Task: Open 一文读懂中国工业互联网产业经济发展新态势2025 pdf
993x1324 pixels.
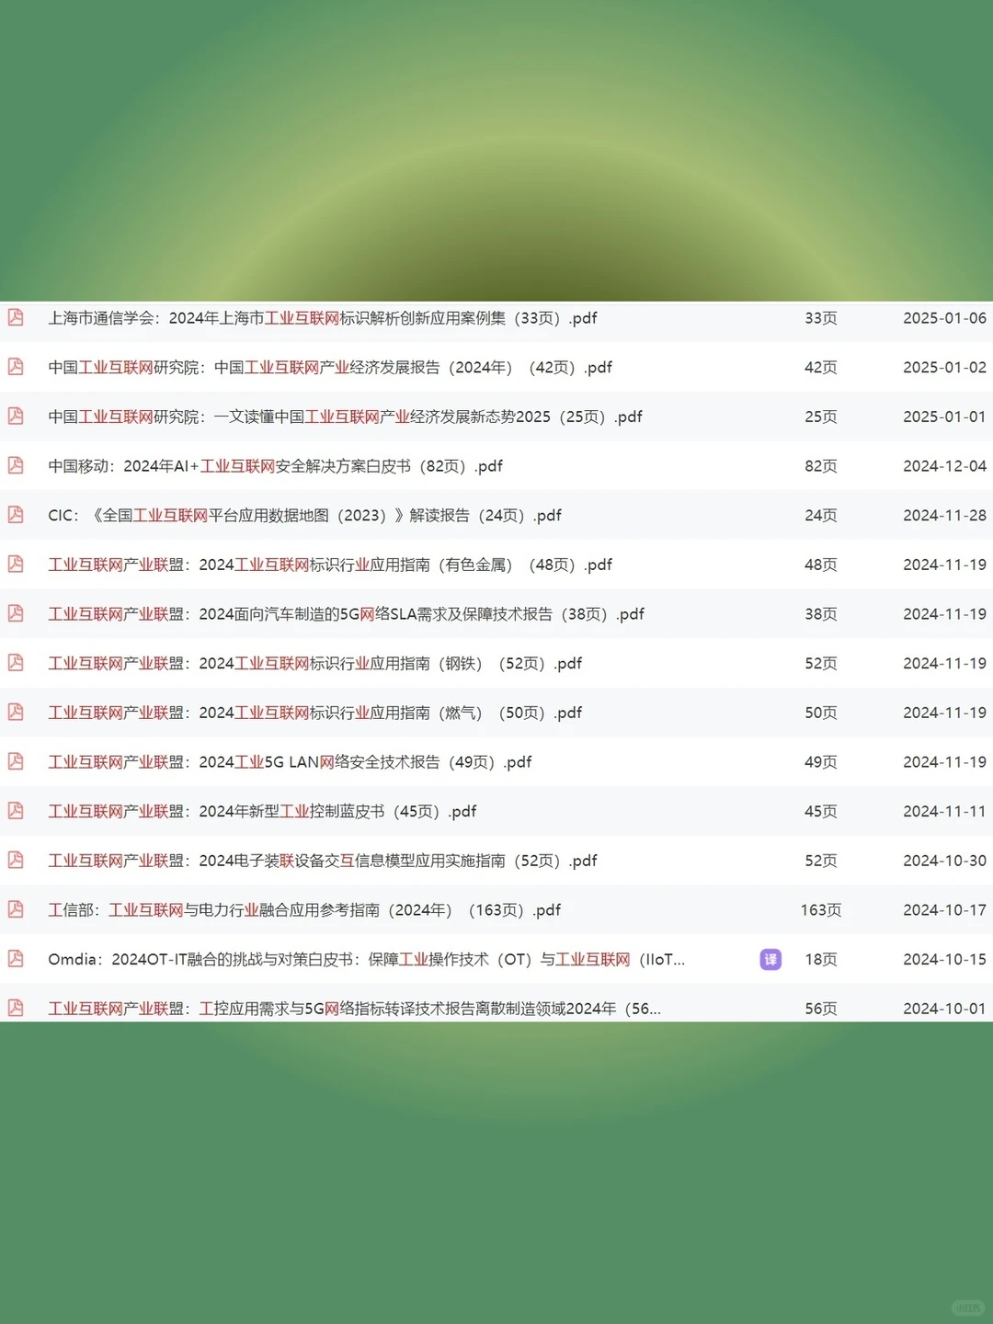Action: coord(345,417)
